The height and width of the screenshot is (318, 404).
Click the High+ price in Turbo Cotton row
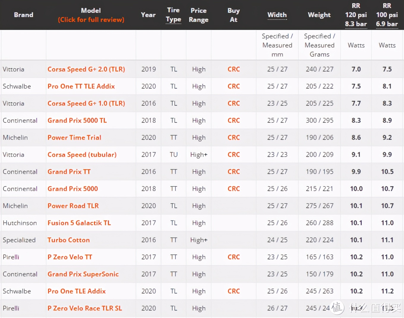(x=199, y=240)
